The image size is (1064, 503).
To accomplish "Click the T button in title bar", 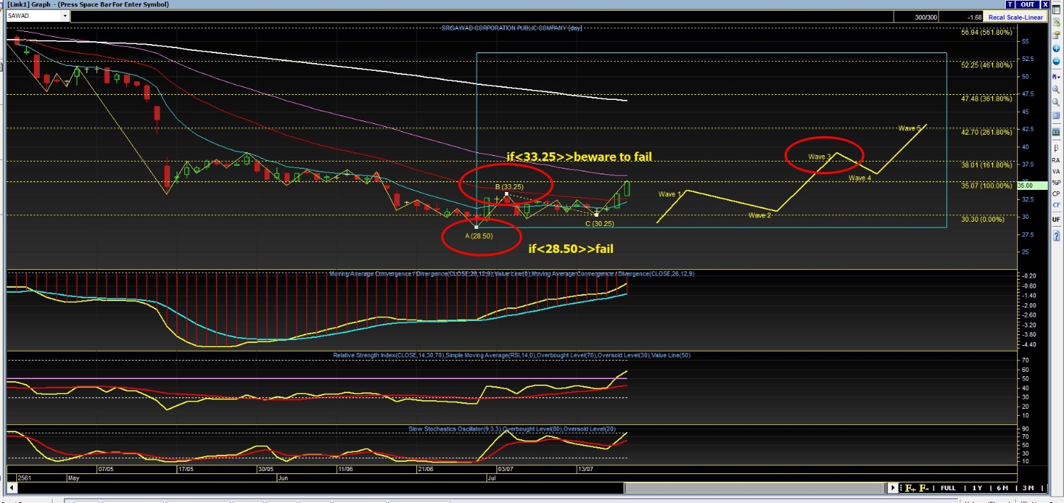I will tap(1011, 4).
